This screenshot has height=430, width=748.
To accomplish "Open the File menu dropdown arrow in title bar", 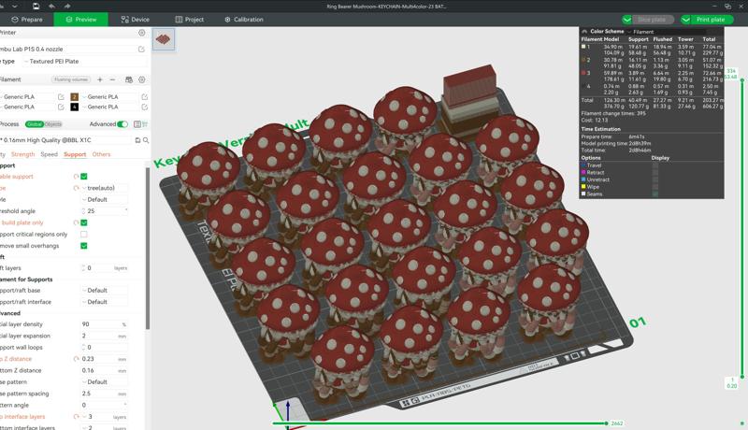I will pyautogui.click(x=15, y=7).
